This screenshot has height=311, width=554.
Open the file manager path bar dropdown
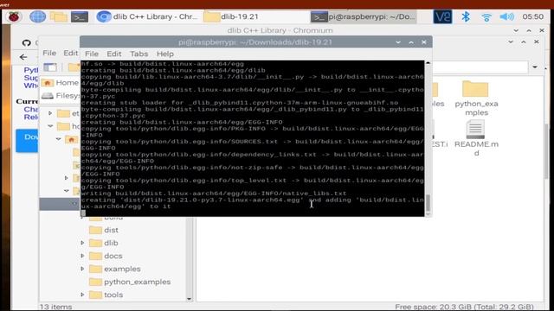click(535, 67)
